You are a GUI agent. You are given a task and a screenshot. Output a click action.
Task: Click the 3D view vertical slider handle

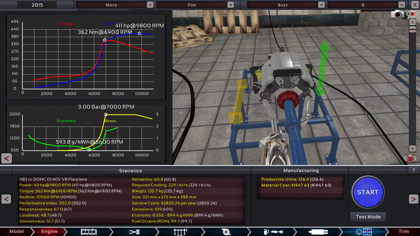tap(412, 29)
